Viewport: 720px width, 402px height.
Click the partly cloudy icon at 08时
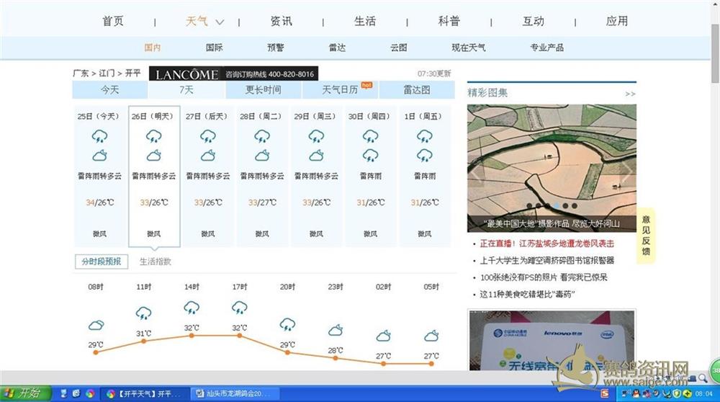[96, 326]
